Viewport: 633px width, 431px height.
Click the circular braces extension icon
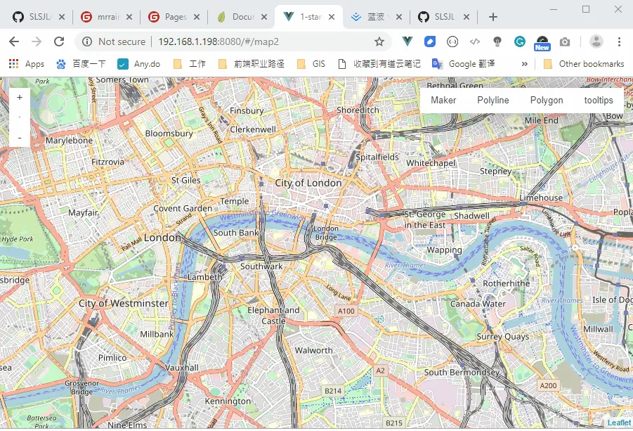(x=452, y=41)
